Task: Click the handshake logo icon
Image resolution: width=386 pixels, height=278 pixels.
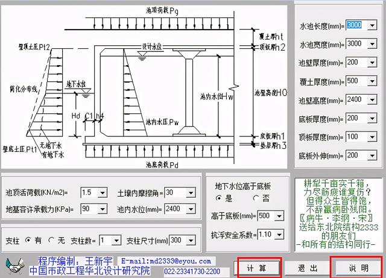Action: (15, 265)
